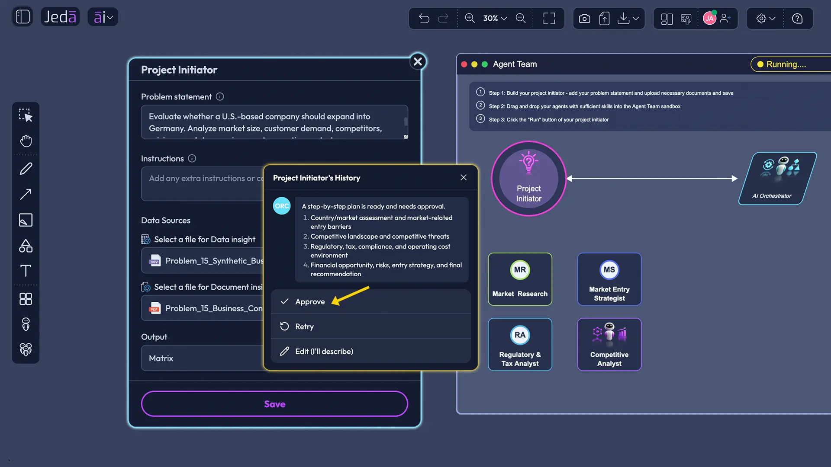Click the download icon
The image size is (831, 467).
pyautogui.click(x=623, y=19)
